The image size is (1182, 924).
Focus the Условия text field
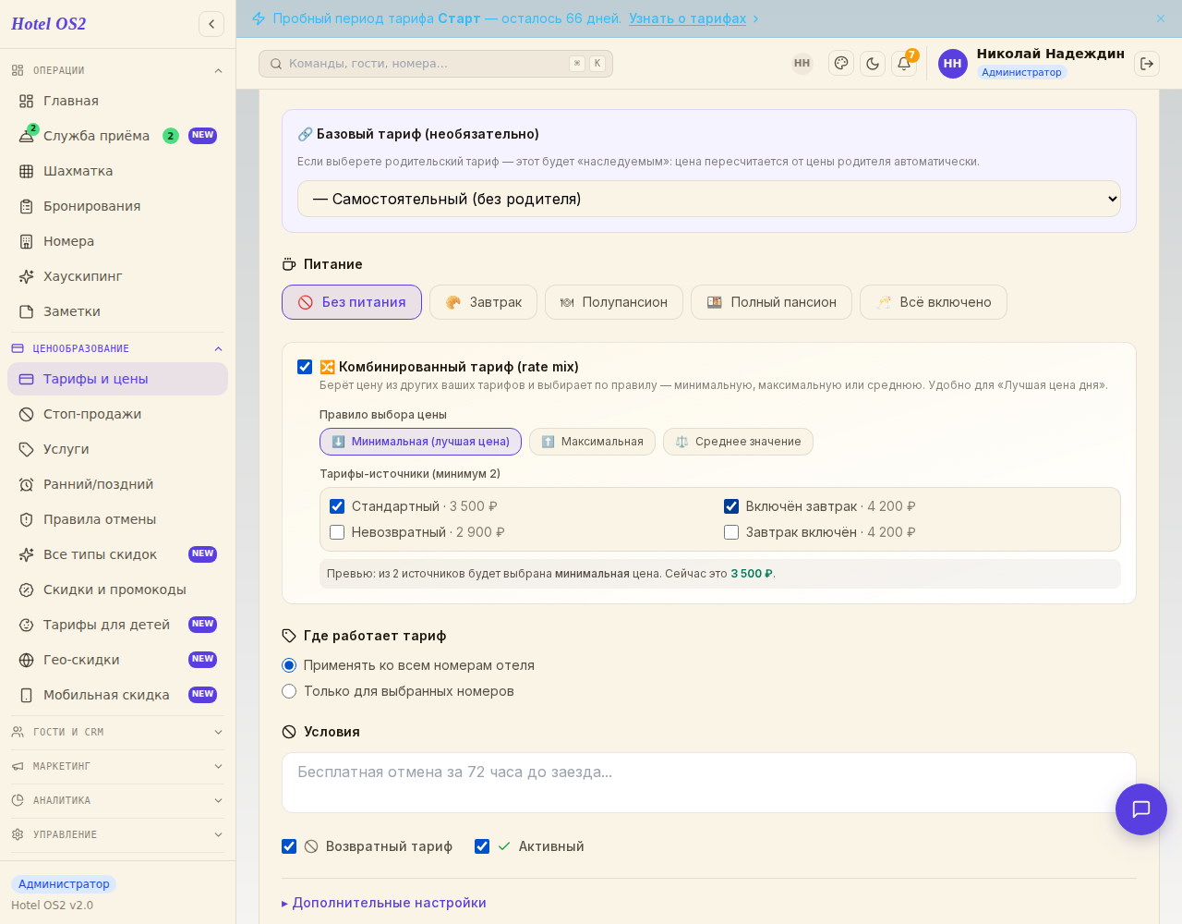pyautogui.click(x=708, y=783)
